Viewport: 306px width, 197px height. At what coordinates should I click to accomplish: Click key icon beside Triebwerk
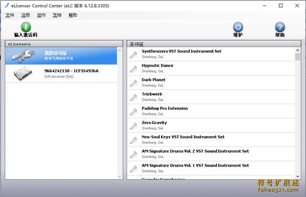coord(134,97)
